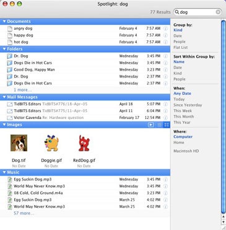Collapse the Folders section

[4, 49]
